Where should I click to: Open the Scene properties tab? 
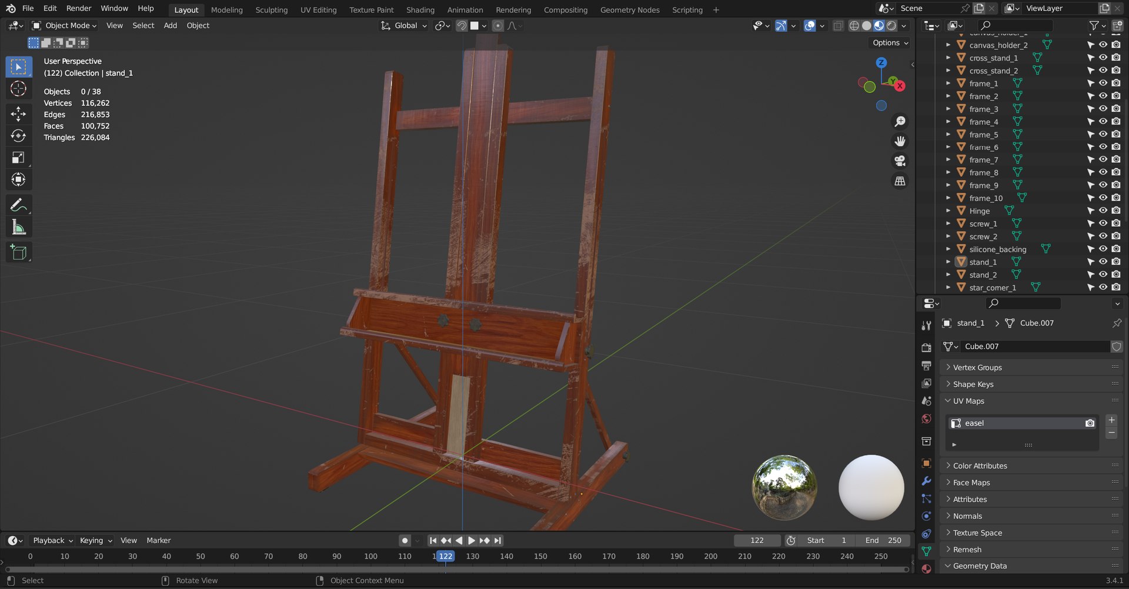pos(926,401)
